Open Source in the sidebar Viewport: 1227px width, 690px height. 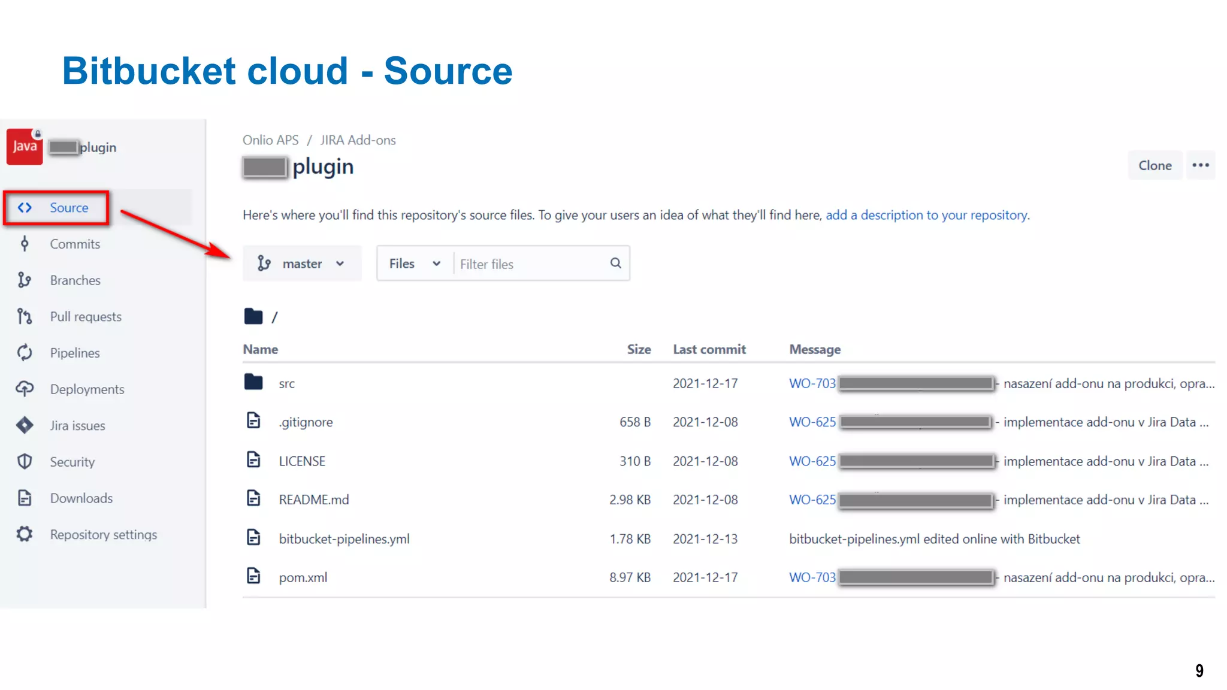pyautogui.click(x=69, y=208)
